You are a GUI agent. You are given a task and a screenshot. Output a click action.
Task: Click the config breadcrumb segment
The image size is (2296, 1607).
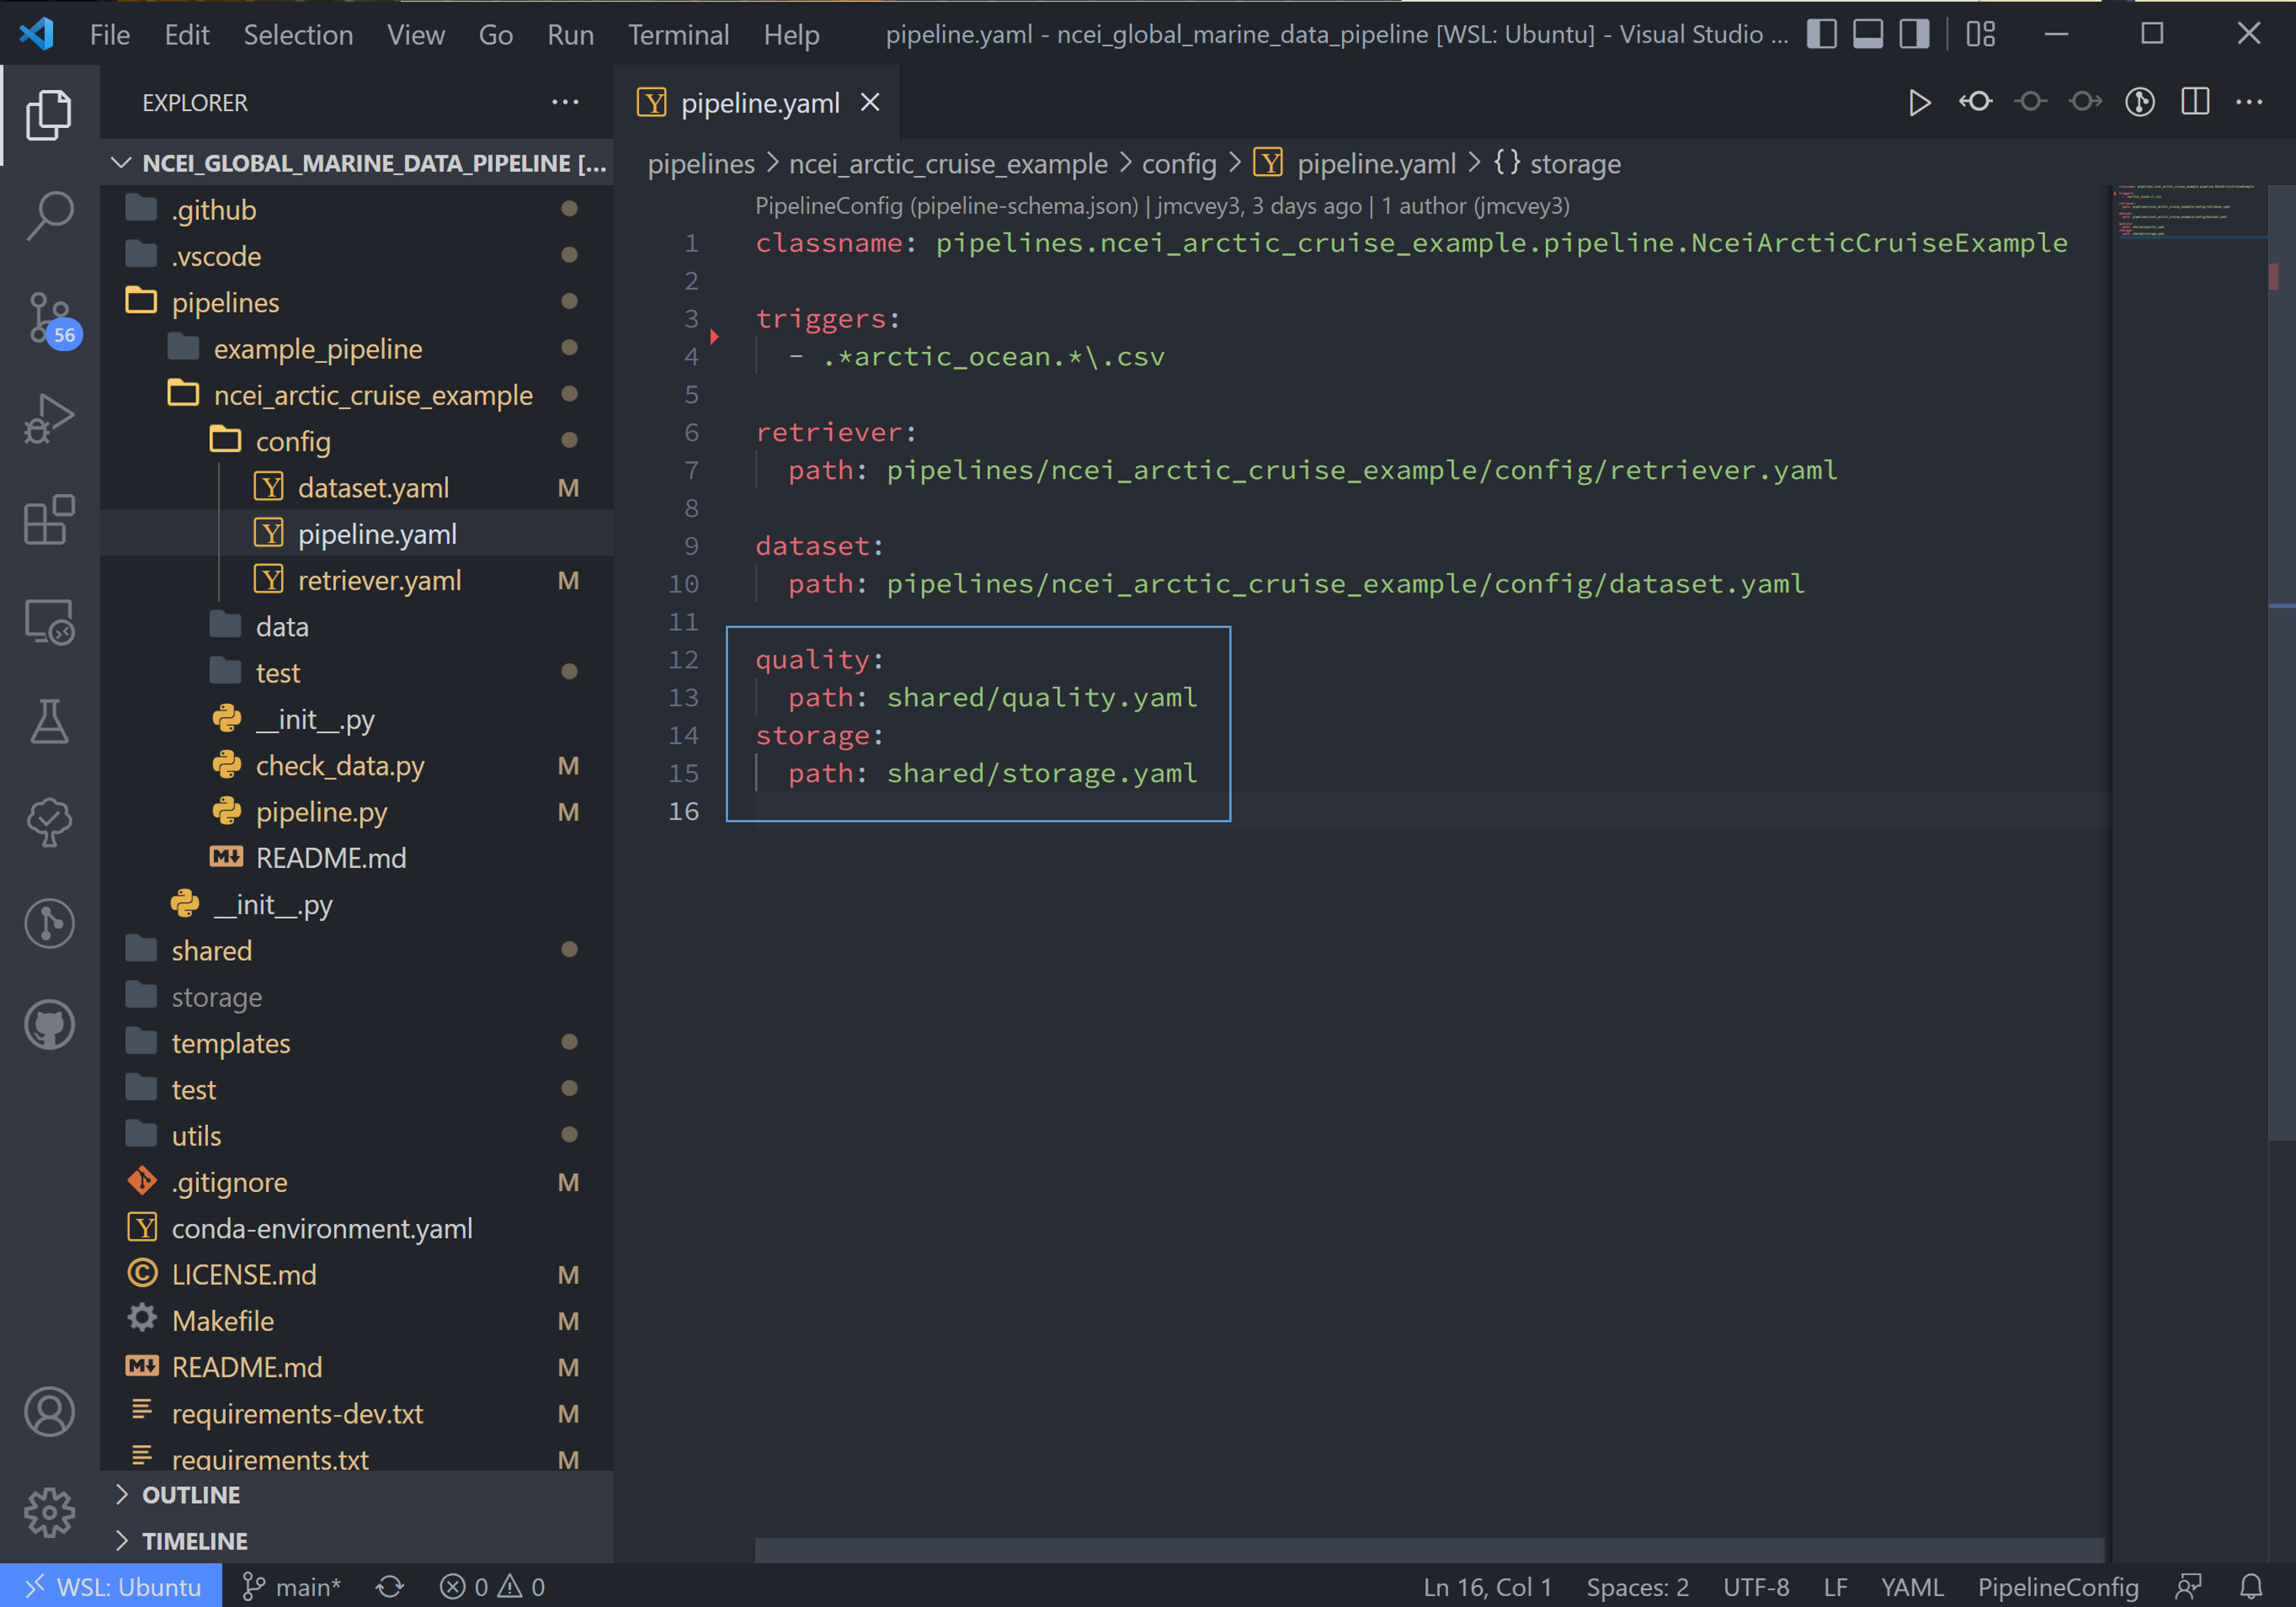1179,163
